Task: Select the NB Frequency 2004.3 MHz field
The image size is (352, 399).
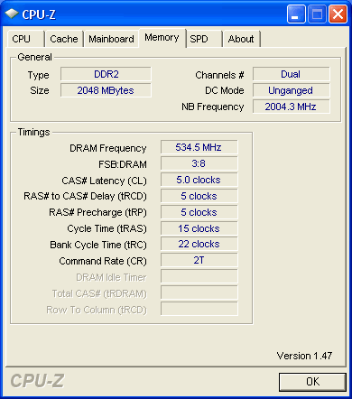Action: click(292, 107)
